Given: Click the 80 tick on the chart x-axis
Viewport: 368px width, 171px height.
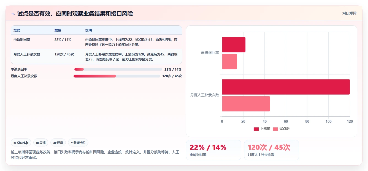Looking at the screenshot, I should [307, 122].
